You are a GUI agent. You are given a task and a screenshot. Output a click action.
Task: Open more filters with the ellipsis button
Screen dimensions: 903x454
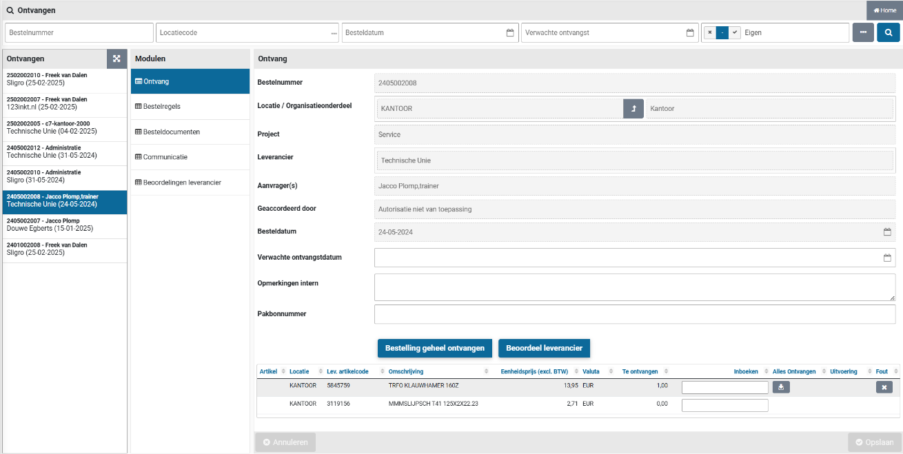pyautogui.click(x=862, y=32)
